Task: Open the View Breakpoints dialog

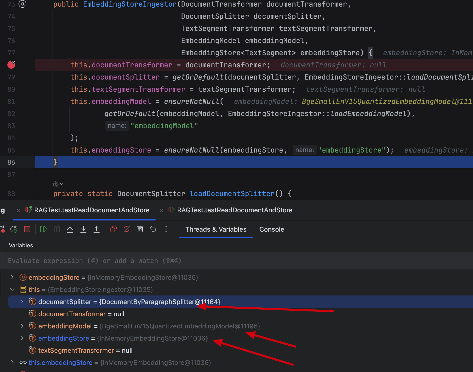Action: (x=113, y=229)
